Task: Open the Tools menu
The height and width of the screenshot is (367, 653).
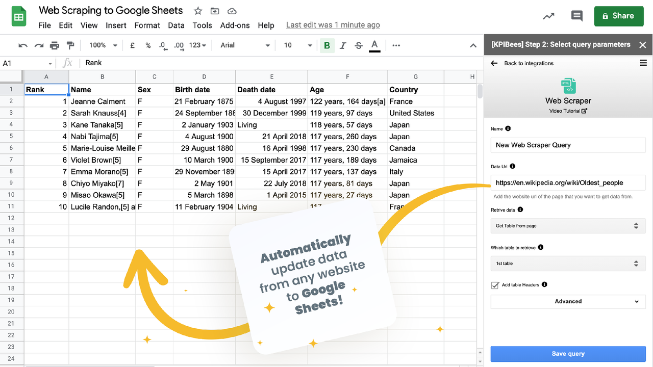Action: 202,25
